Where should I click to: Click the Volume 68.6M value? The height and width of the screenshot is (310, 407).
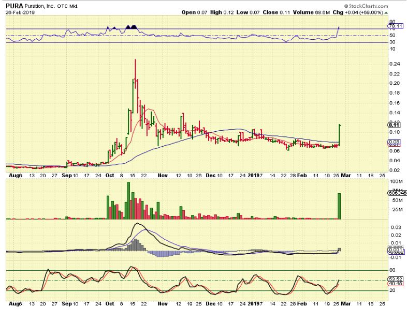[312, 12]
